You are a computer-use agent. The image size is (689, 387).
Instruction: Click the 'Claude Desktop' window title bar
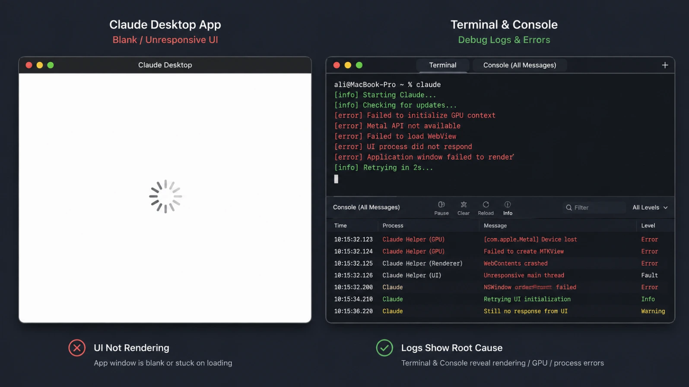pos(165,65)
